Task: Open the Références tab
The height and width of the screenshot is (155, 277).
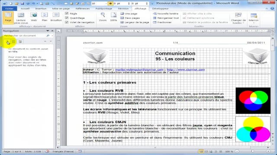Action: [x=83, y=9]
